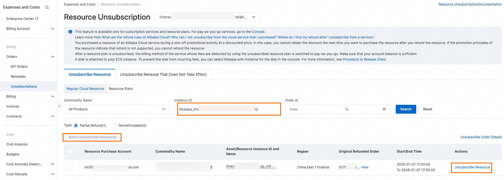Click the blue info icon in notice

[x=70, y=32]
